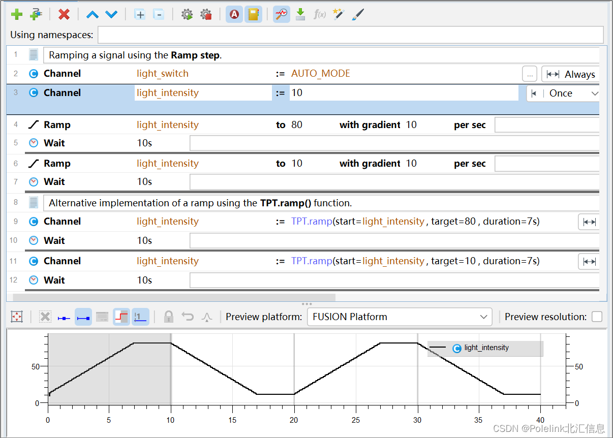Click the grey undo arrow icon

pos(188,317)
